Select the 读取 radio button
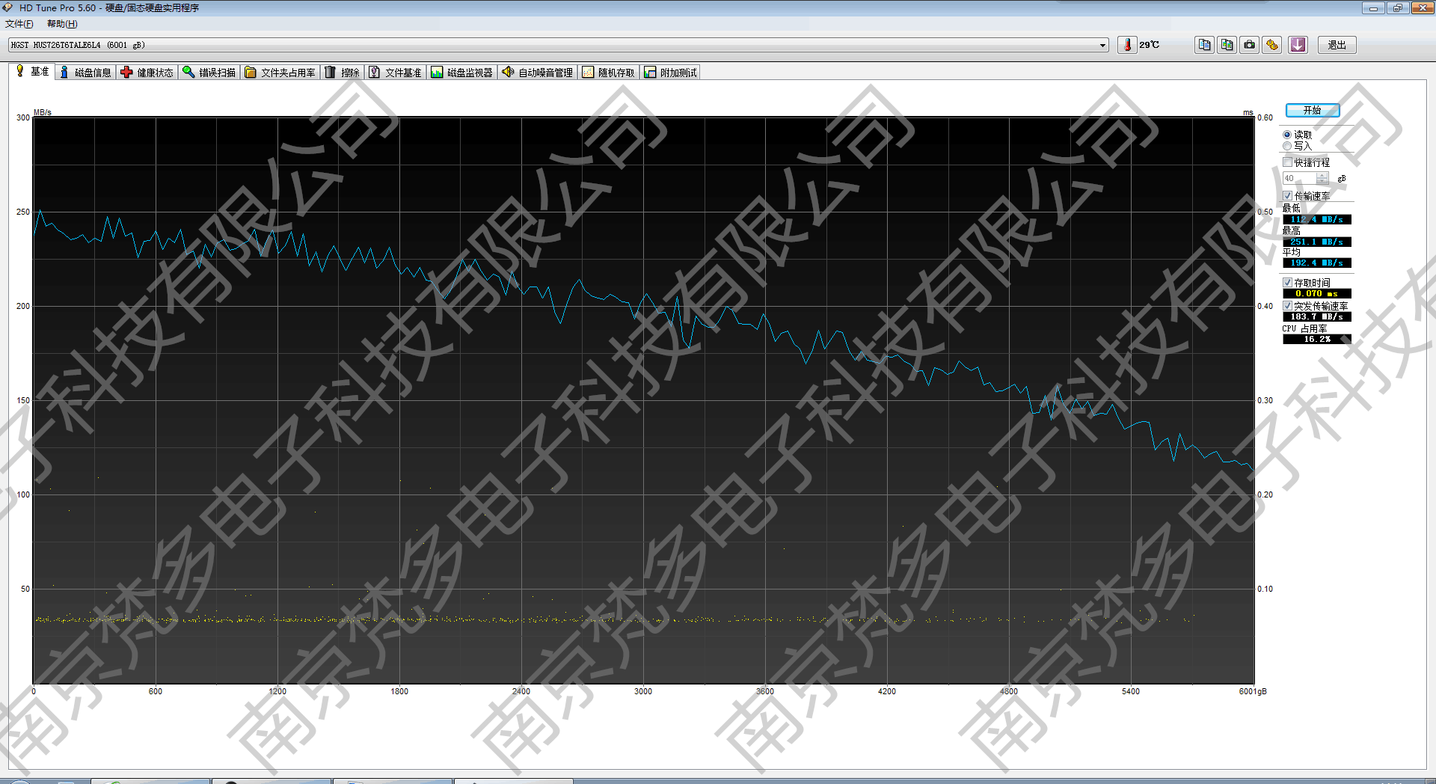This screenshot has width=1436, height=784. [1287, 135]
